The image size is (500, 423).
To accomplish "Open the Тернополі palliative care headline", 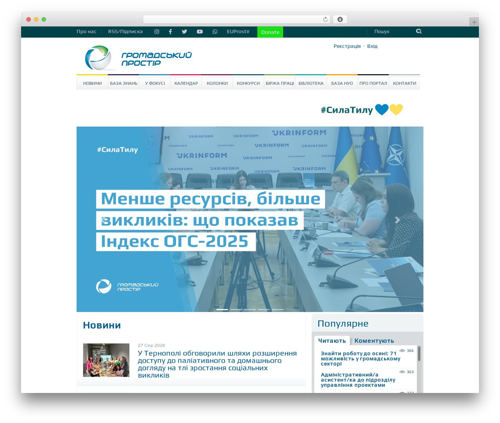I will tap(217, 364).
